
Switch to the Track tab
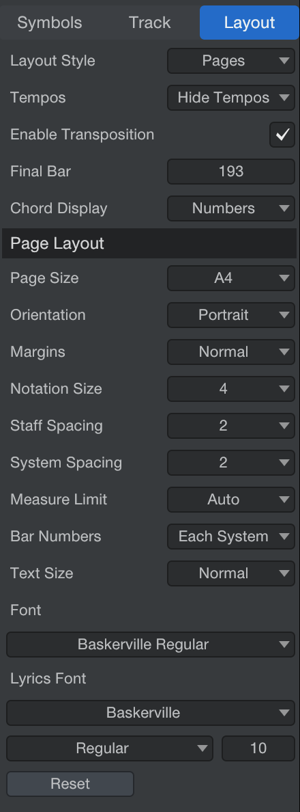click(150, 23)
